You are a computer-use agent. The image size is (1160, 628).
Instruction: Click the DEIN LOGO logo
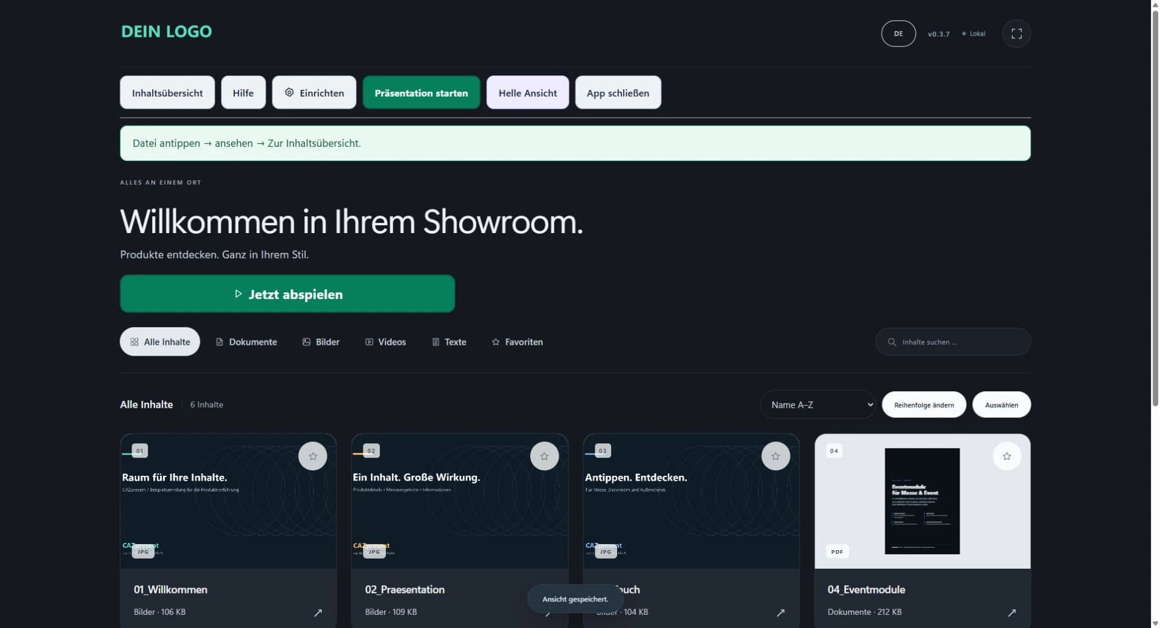point(167,31)
